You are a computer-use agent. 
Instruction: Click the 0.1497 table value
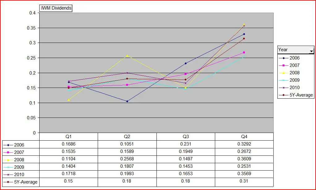(x=186, y=159)
